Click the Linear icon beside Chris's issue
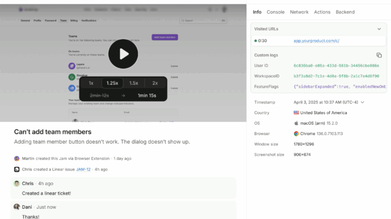391x219 pixels. pos(16,169)
